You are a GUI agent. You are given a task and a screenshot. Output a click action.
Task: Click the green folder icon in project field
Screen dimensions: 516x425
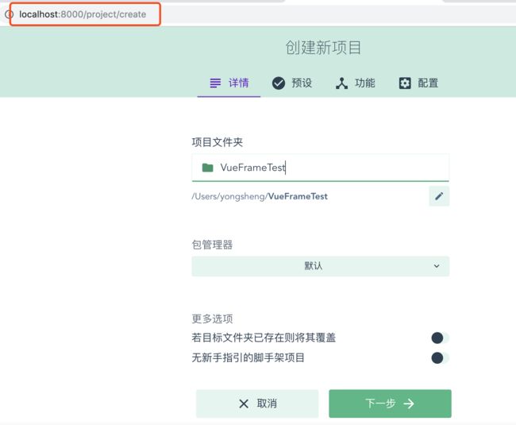[x=208, y=168]
